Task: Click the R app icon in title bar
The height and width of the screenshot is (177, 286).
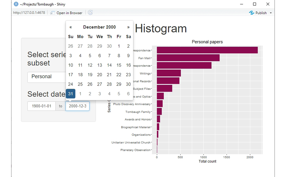Action: coord(16,4)
